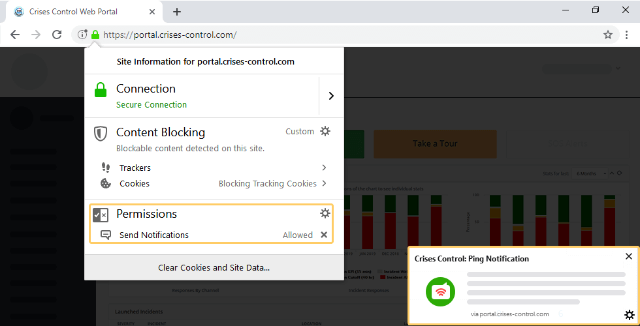Click the refresh icon next to stats dropdown

pyautogui.click(x=620, y=173)
